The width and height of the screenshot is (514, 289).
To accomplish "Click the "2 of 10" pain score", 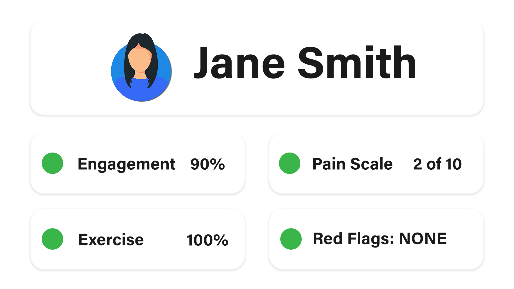I will coord(437,164).
